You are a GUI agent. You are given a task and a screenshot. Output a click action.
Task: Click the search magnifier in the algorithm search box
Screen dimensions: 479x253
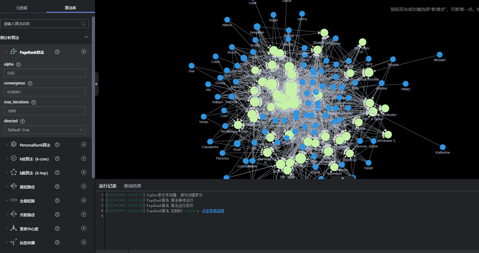coord(83,23)
